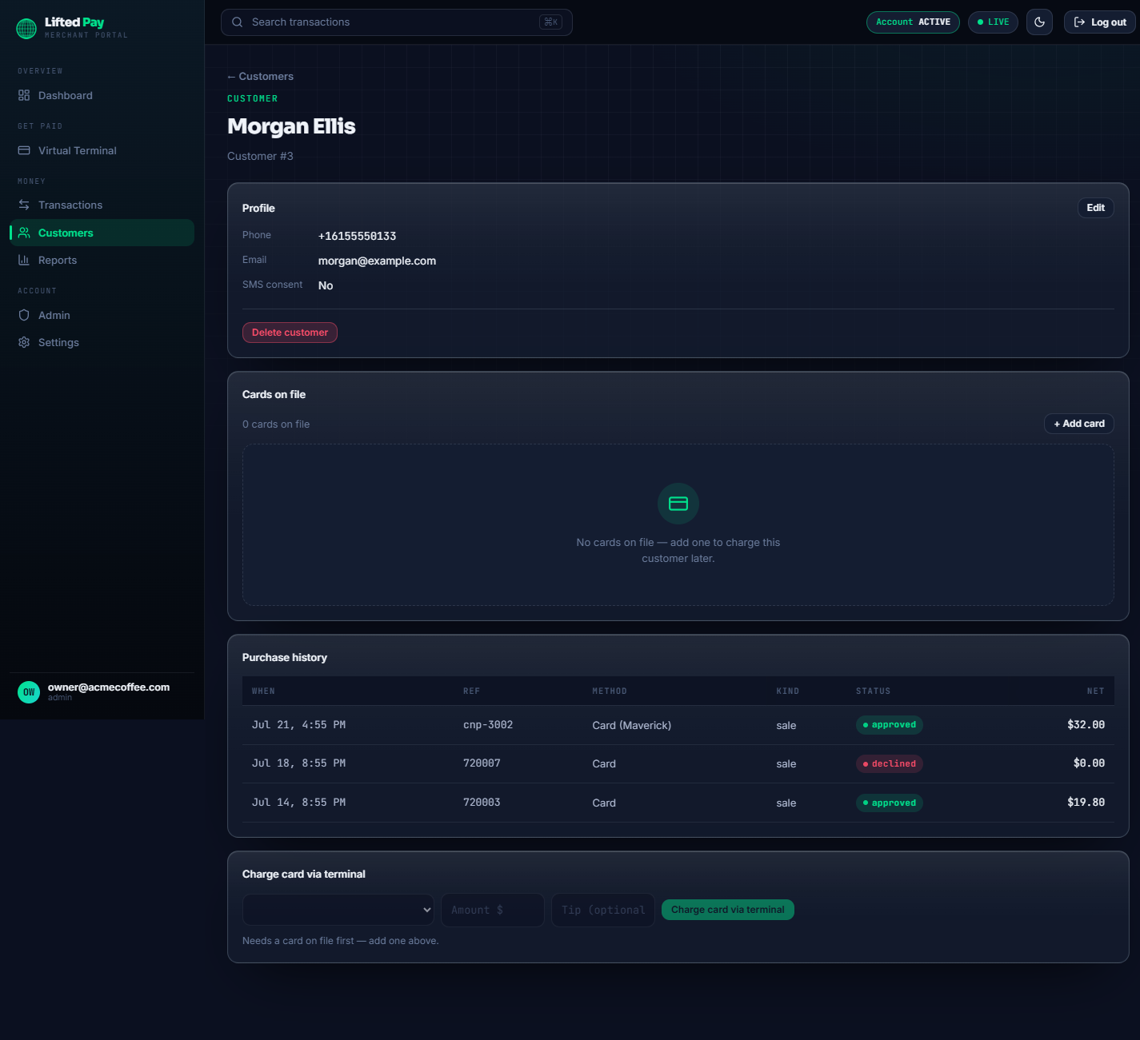Select Customers in the sidebar
Screen dimensions: 1140x1040
tap(102, 233)
